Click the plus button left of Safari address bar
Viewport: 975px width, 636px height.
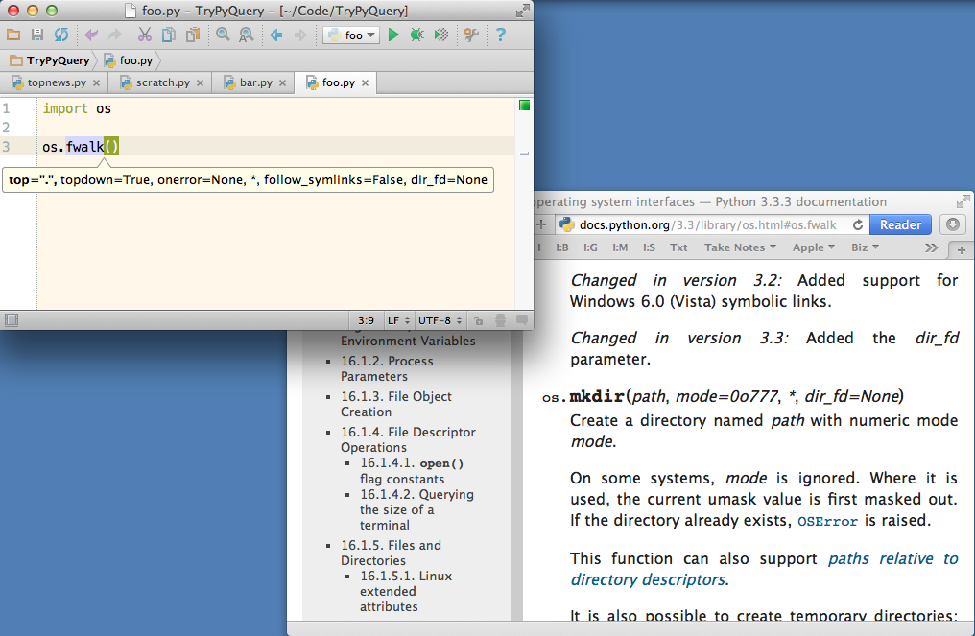(541, 225)
